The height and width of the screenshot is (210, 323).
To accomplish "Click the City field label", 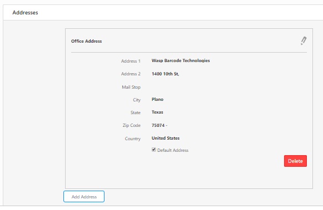I will click(x=137, y=100).
